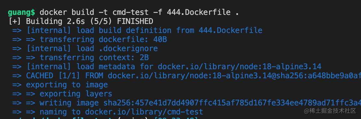
Task: Click the load metadata for node:18-alpine3.14 line
Action: click(167, 67)
